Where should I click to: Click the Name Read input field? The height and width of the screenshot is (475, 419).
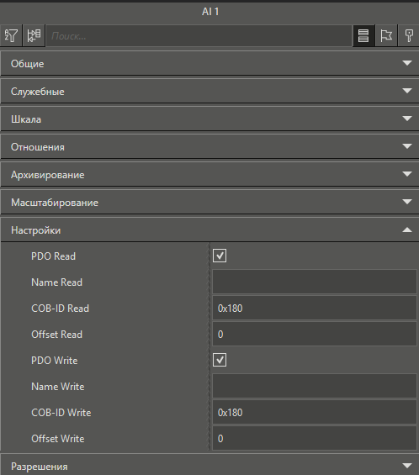(x=315, y=282)
